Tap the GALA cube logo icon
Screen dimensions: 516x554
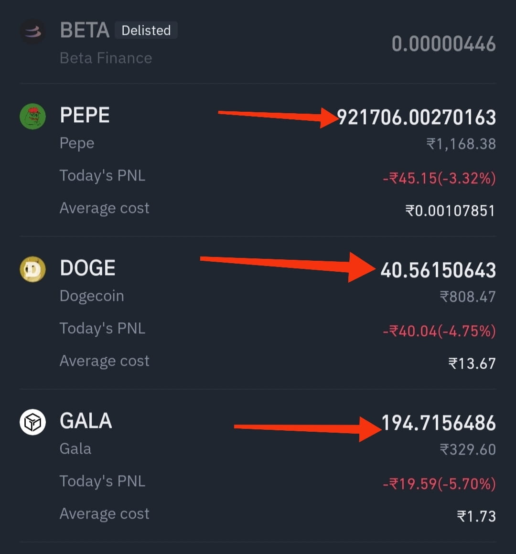click(32, 422)
